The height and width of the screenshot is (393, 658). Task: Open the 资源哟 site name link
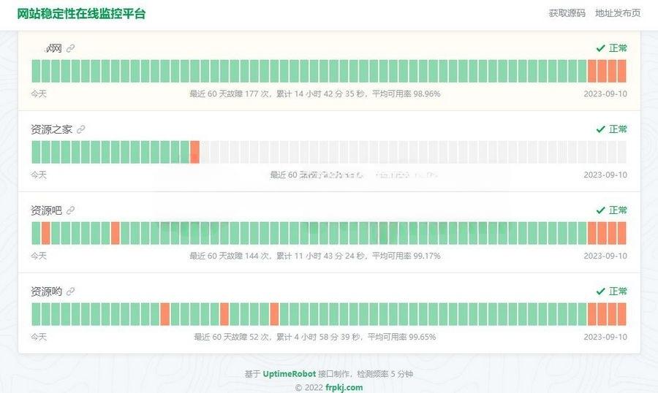point(46,291)
